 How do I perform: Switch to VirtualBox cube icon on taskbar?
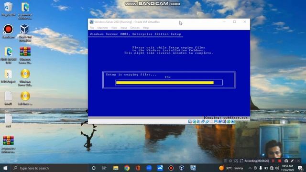click(182, 168)
